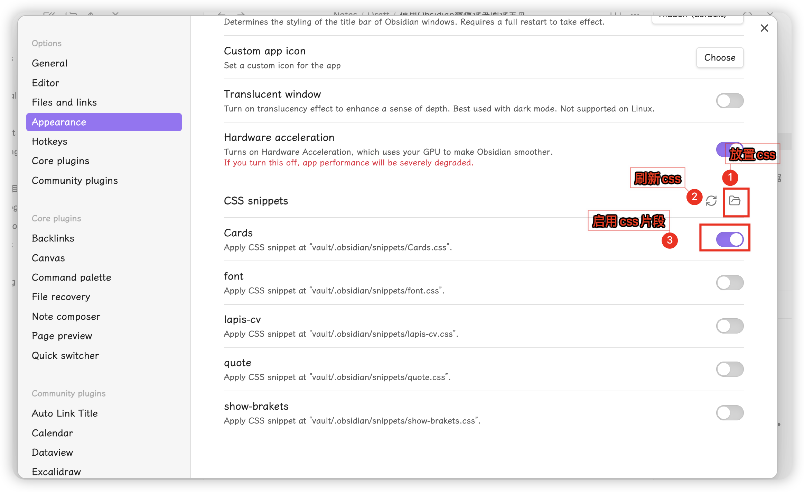Select Backlinks plugin options
Image resolution: width=804 pixels, height=492 pixels.
[53, 238]
